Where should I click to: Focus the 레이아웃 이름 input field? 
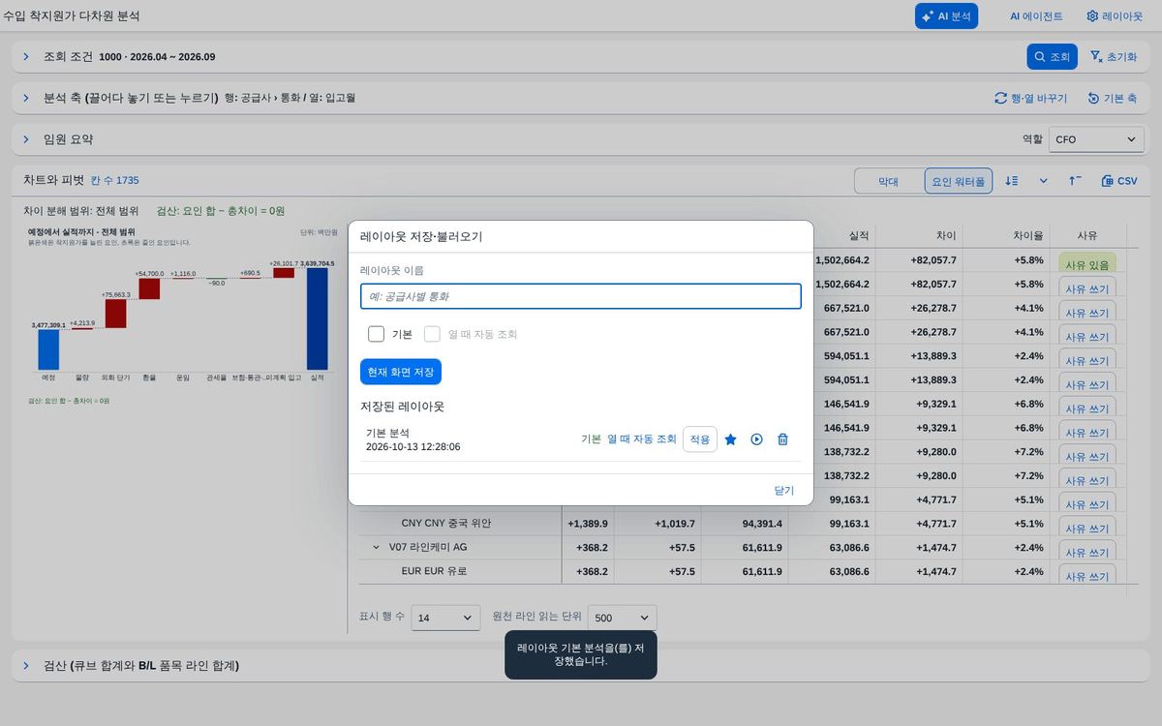(580, 296)
